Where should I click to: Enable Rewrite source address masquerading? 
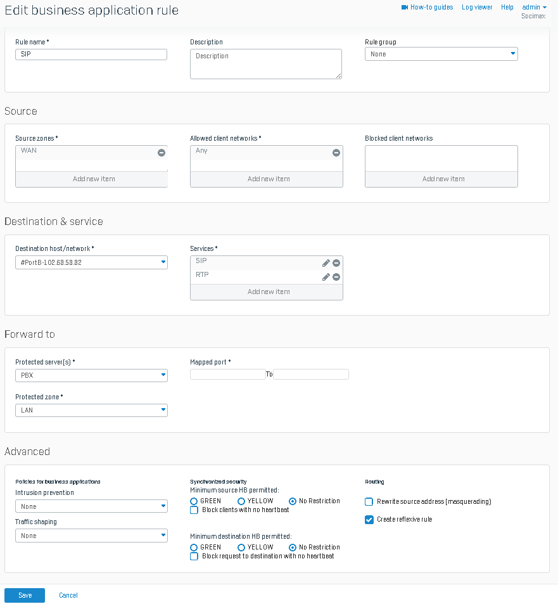(369, 502)
